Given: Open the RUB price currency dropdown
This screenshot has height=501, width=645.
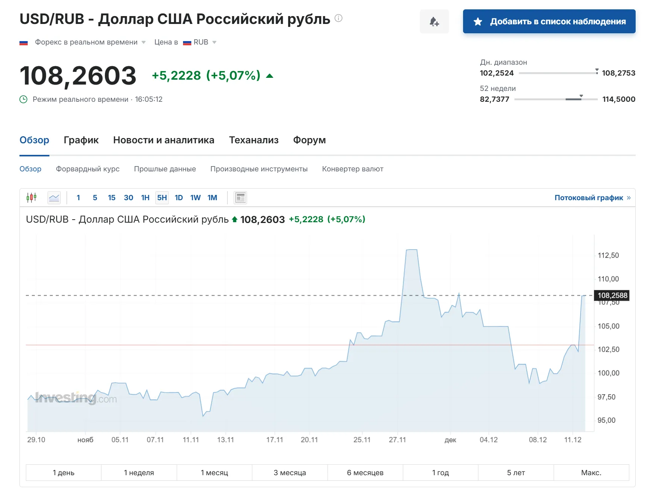Looking at the screenshot, I should [215, 42].
